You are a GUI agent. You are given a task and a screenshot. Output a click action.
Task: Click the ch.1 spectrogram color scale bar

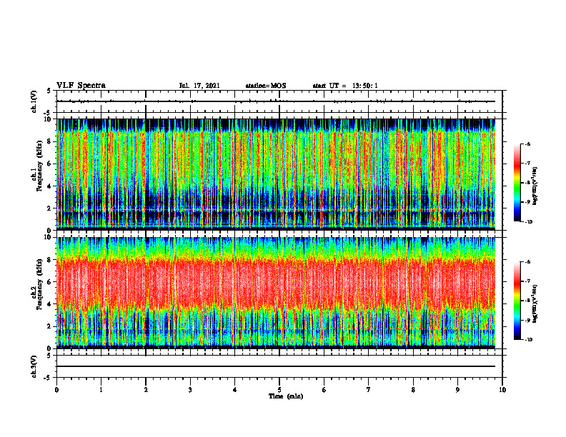(517, 183)
